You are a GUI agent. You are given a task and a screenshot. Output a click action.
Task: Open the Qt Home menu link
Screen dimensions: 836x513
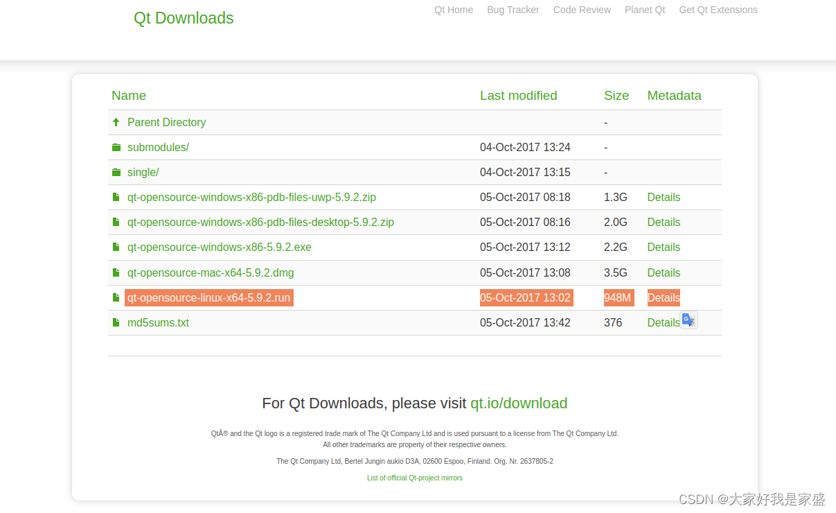[x=454, y=10]
